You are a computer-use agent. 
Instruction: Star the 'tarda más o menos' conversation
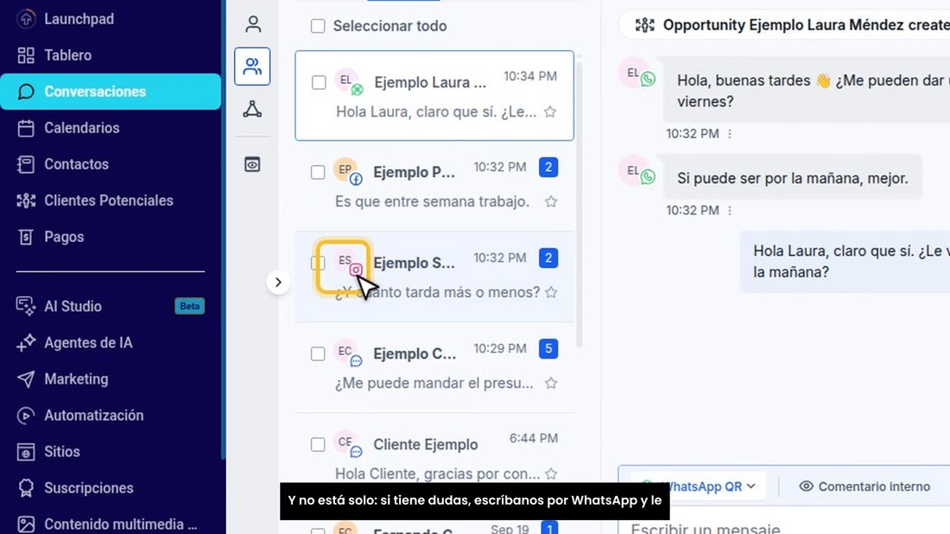[x=551, y=292]
